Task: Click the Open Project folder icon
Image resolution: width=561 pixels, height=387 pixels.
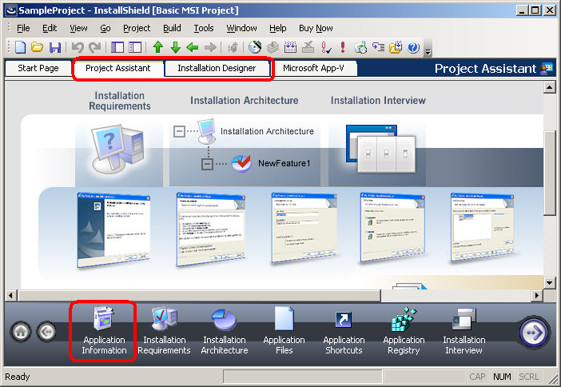Action: pyautogui.click(x=37, y=47)
